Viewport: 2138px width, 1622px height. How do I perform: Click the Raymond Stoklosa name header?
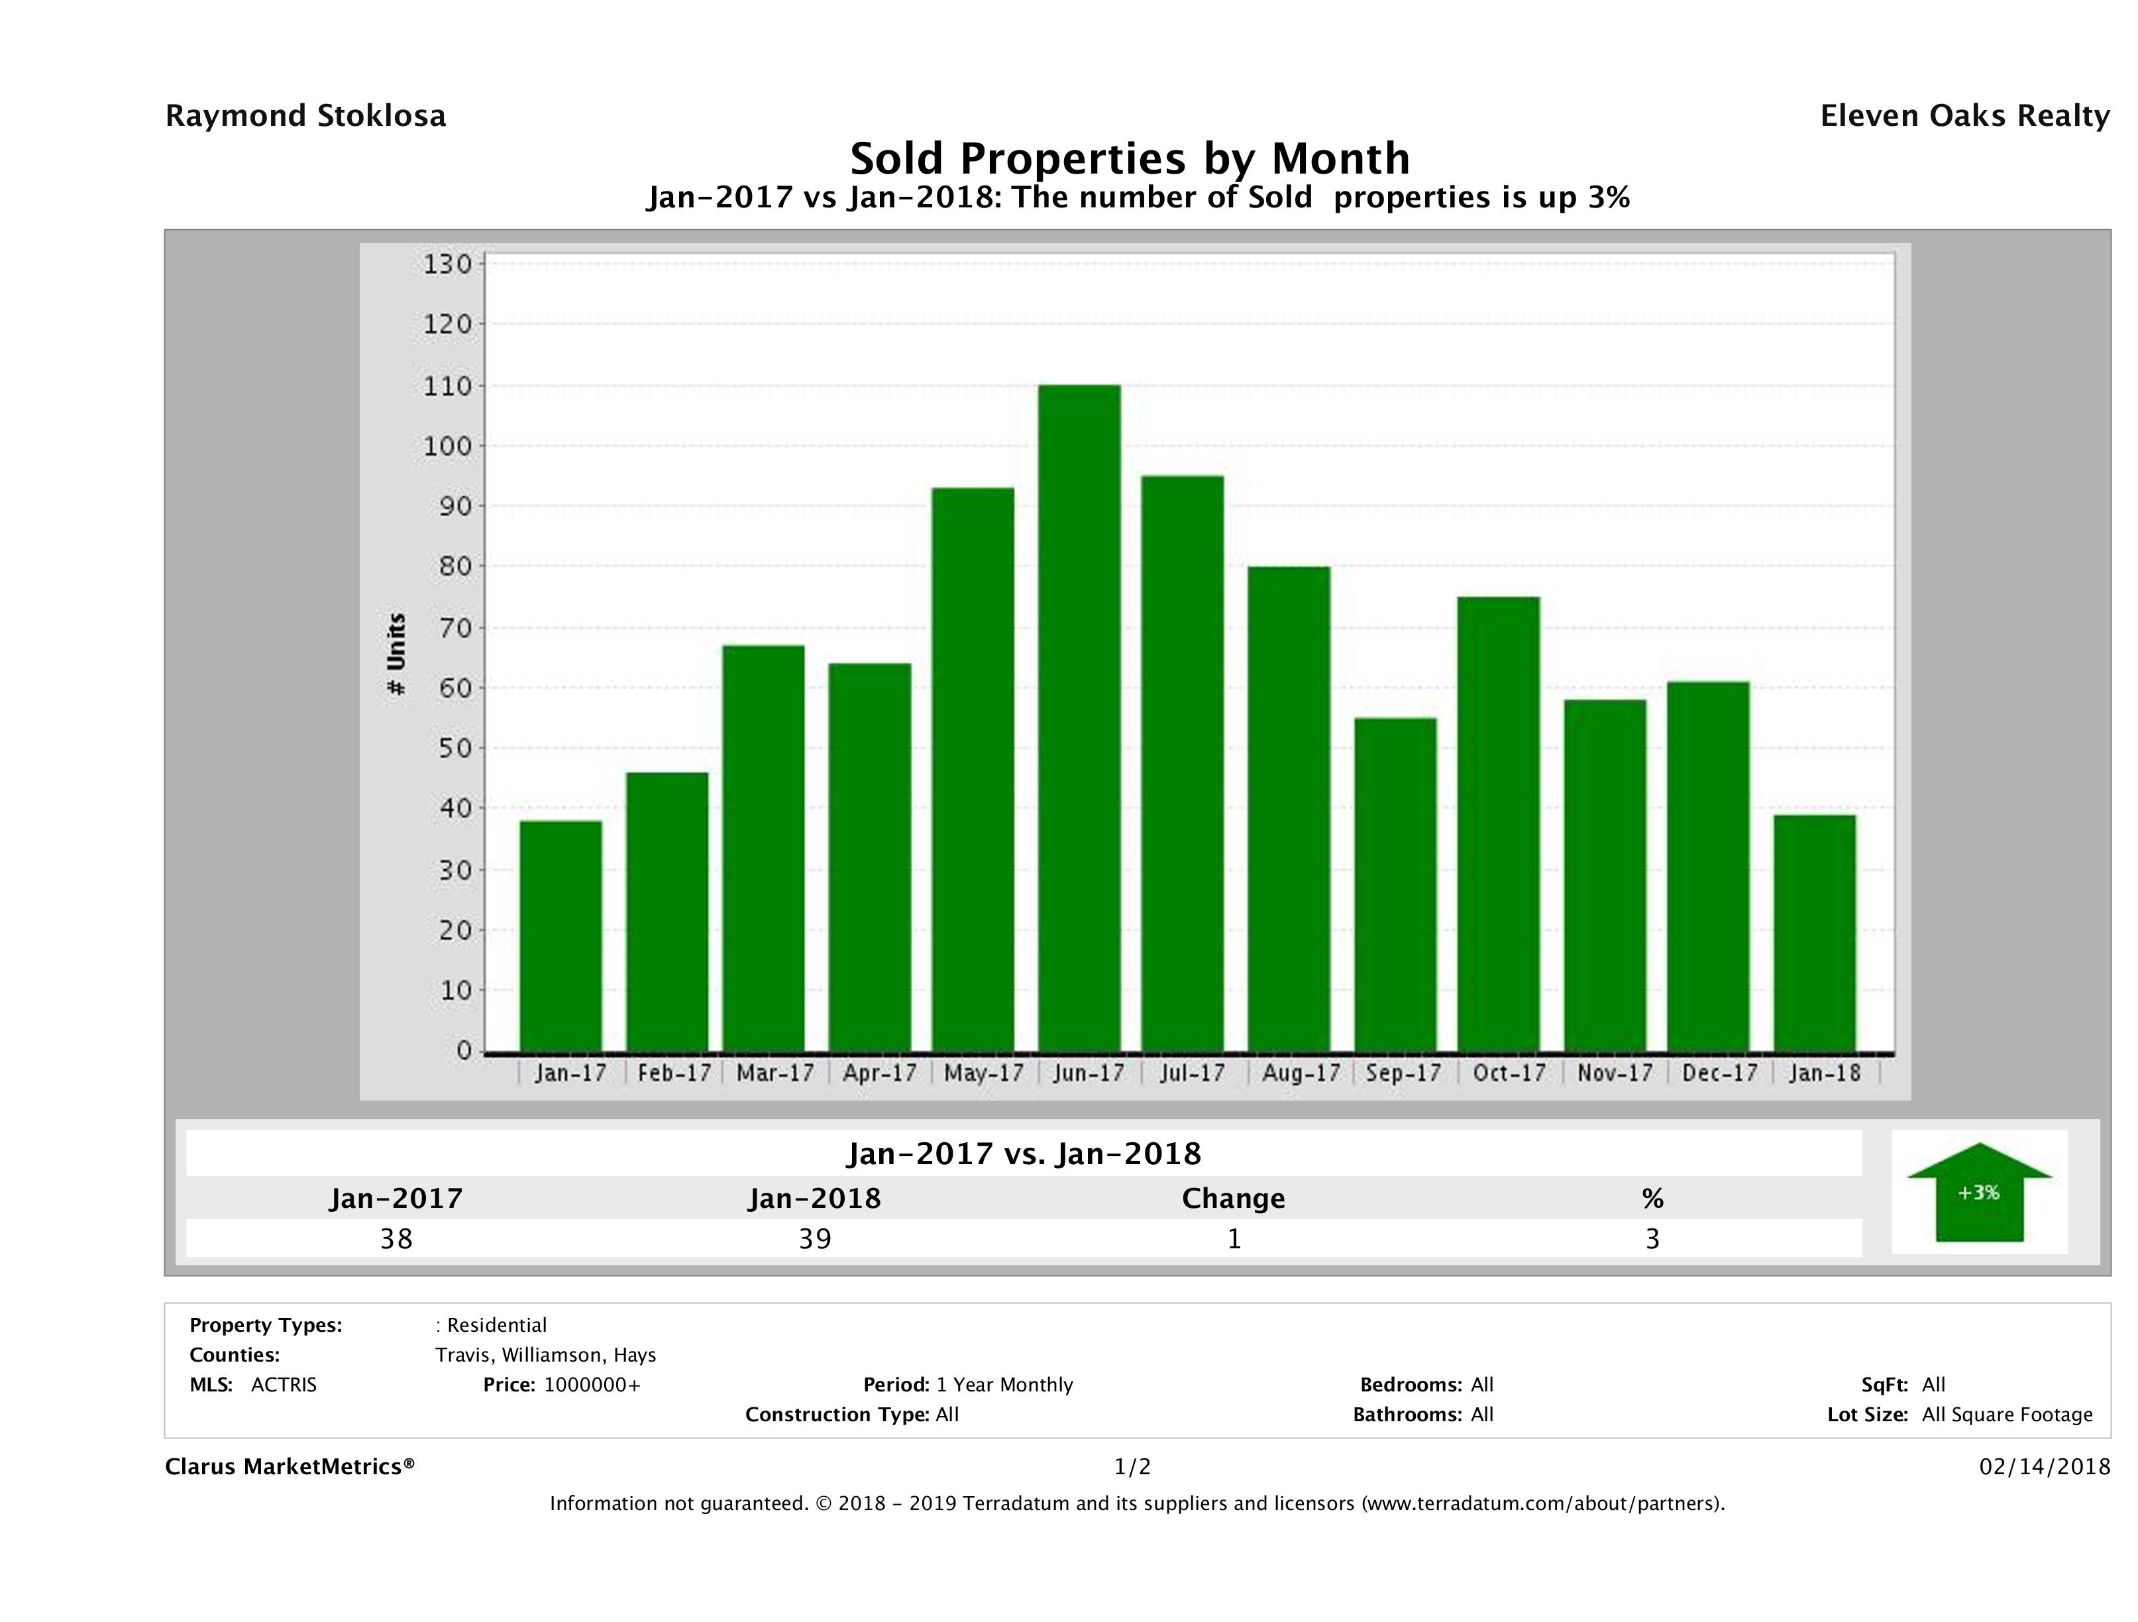point(305,116)
